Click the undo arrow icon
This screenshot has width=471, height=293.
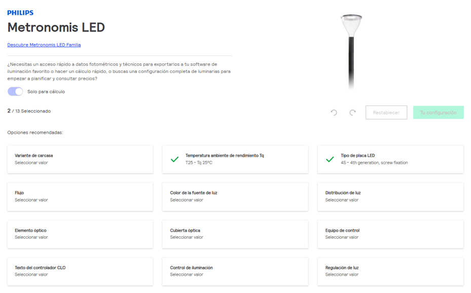(334, 113)
